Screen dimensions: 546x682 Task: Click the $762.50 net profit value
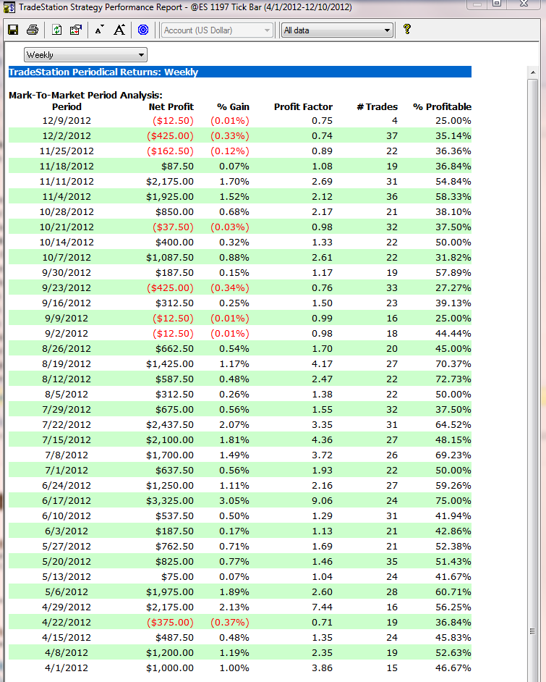point(174,547)
